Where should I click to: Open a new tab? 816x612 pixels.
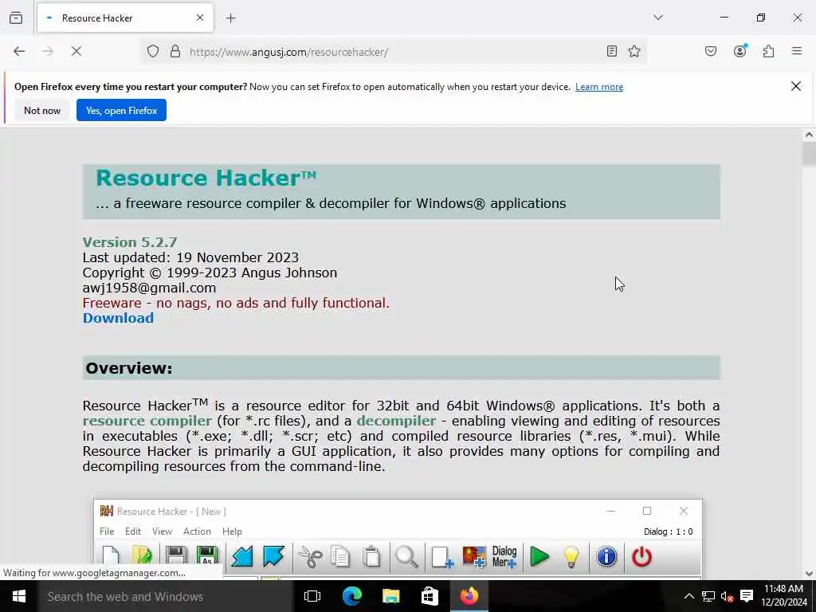pos(230,18)
